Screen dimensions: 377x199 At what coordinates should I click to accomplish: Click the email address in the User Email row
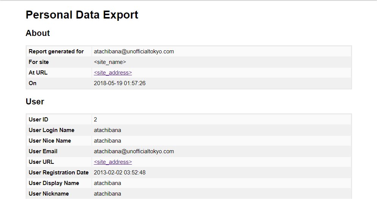point(134,151)
